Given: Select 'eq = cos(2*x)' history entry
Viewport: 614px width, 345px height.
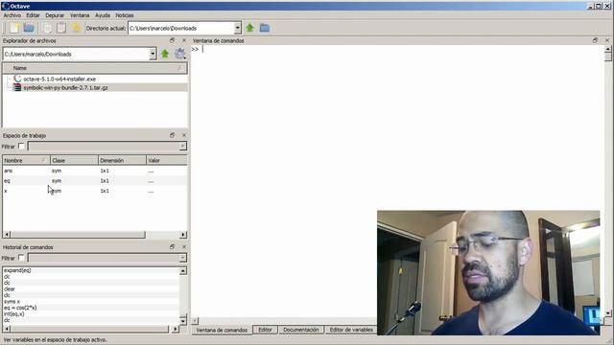Looking at the screenshot, I should pos(20,308).
